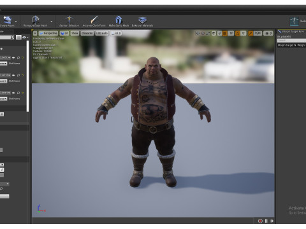Image resolution: width=306 pixels, height=229 pixels.
Task: Click the morph target Search field
Action: tap(291, 41)
